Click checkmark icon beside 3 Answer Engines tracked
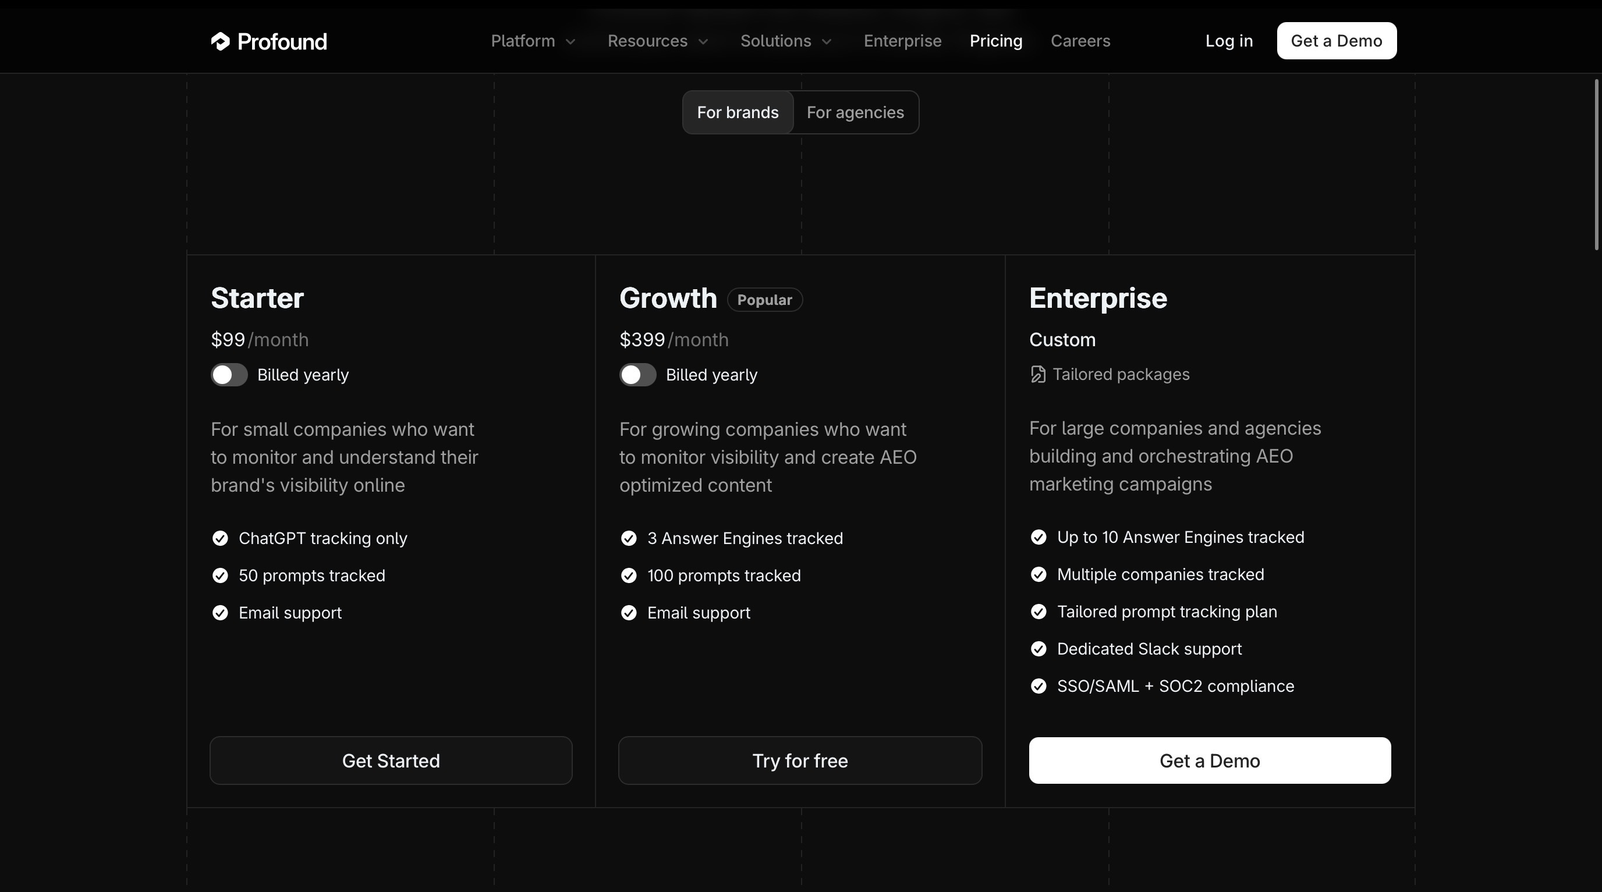This screenshot has width=1602, height=892. click(629, 538)
